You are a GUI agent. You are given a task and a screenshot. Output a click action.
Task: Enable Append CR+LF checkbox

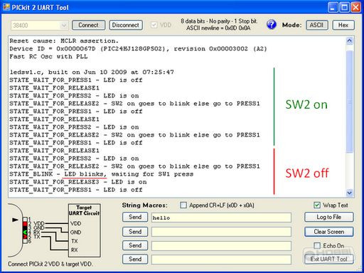[x=183, y=205]
